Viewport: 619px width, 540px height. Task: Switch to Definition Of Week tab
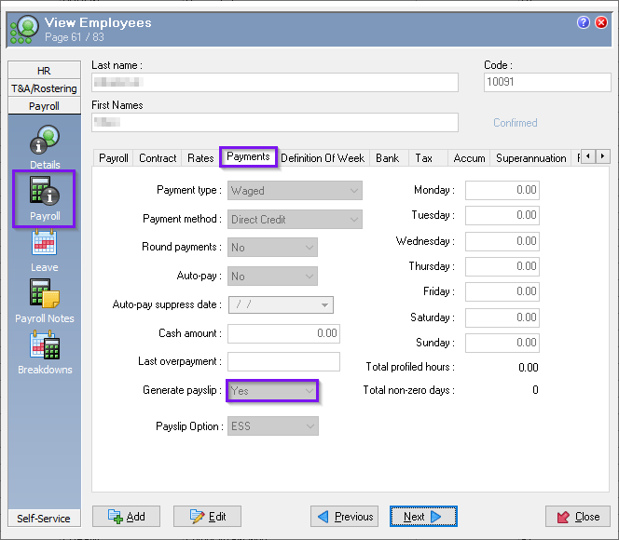323,158
